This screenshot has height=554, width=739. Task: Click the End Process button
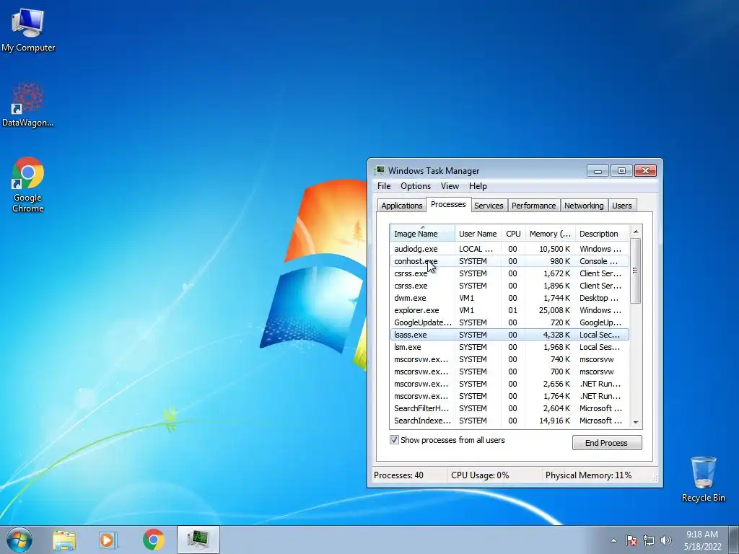coord(606,443)
